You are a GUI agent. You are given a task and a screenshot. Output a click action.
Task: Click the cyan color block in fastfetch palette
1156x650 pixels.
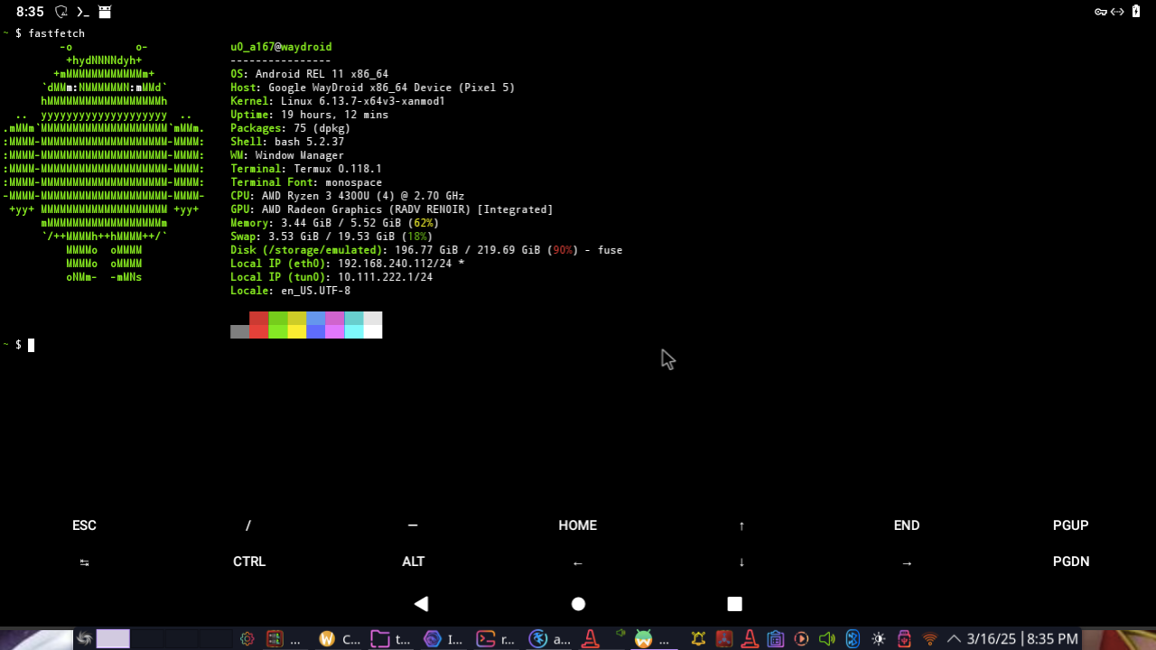(x=353, y=325)
